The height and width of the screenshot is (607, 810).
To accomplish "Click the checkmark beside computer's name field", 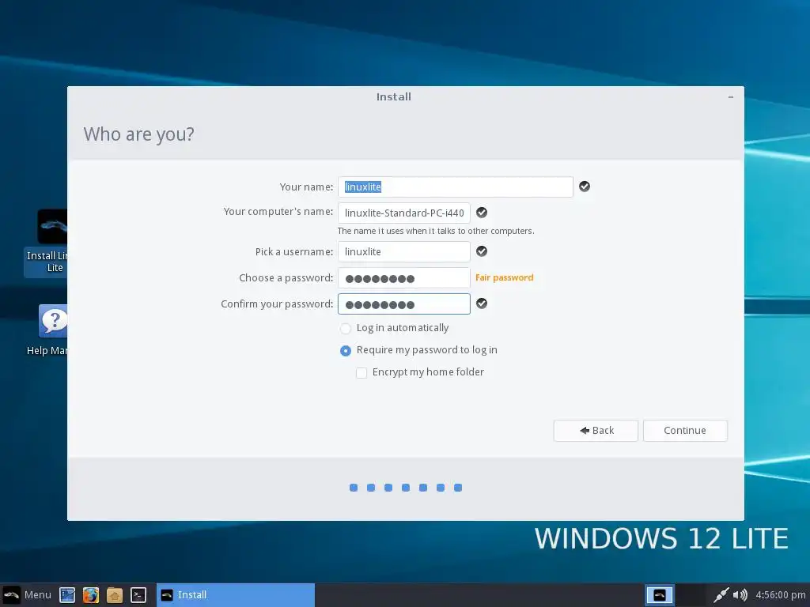I will 482,212.
